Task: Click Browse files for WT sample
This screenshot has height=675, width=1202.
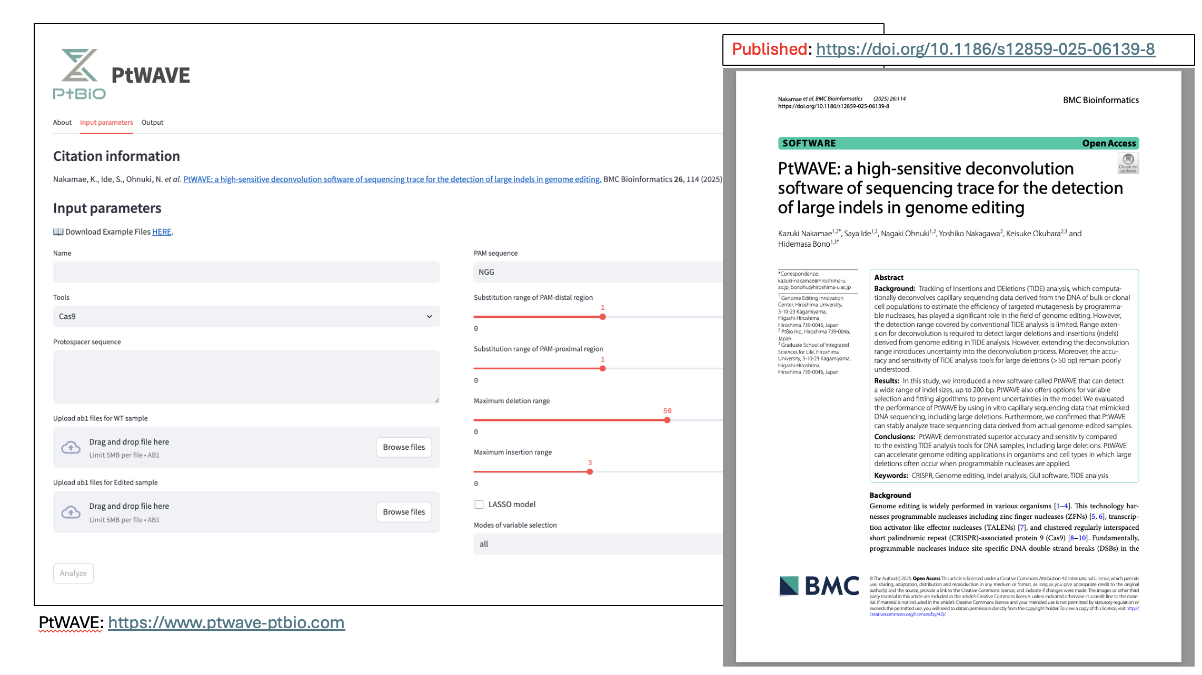Action: pyautogui.click(x=404, y=447)
